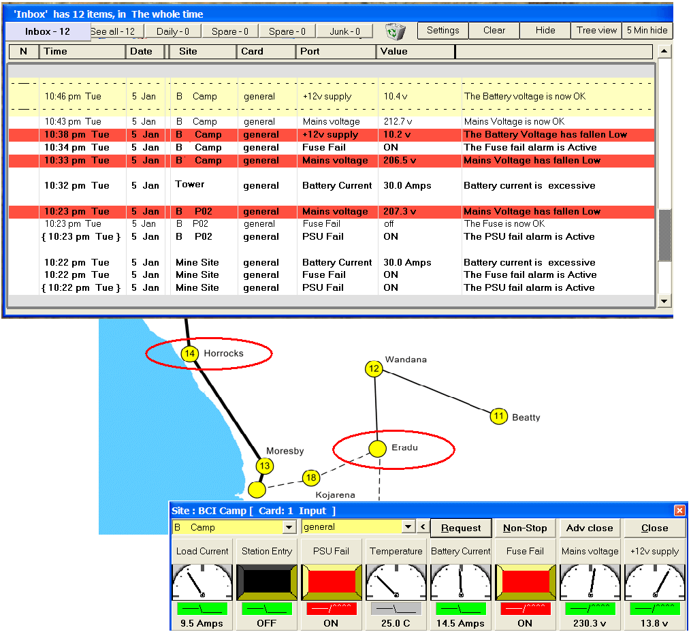The height and width of the screenshot is (632, 691).
Task: Select the Horrocks node 14 on map
Action: click(189, 353)
